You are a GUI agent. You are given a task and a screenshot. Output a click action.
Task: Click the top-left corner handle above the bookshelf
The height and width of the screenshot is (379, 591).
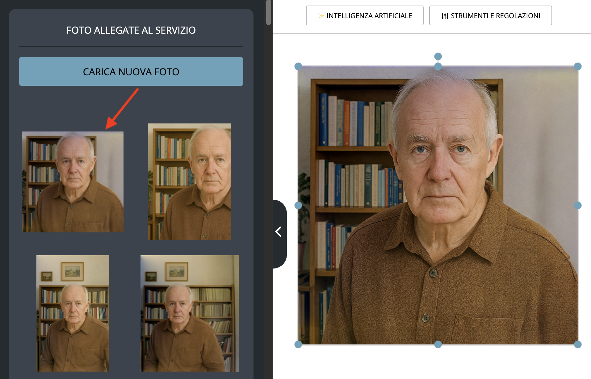298,65
